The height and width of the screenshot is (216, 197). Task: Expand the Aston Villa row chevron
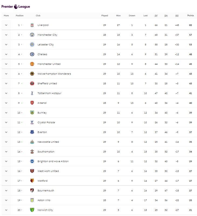click(6, 200)
